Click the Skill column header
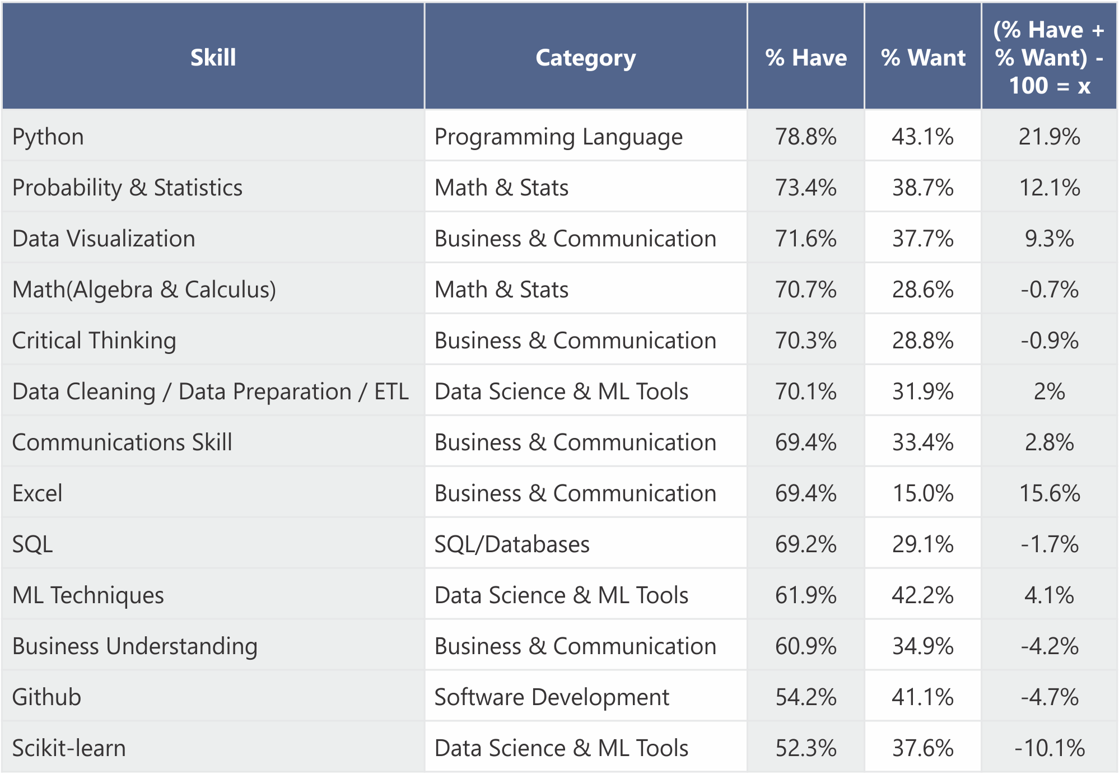1119x774 pixels. tap(213, 56)
